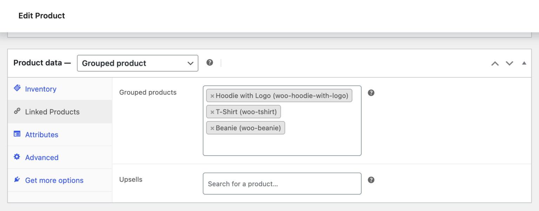Open the Attributes tab
The width and height of the screenshot is (539, 211).
point(42,134)
